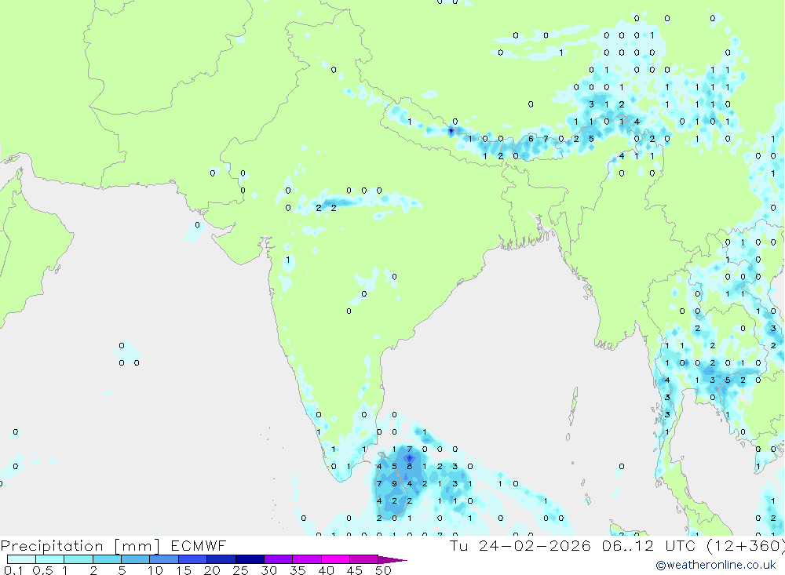Click the '35' legend scale label

point(298,570)
